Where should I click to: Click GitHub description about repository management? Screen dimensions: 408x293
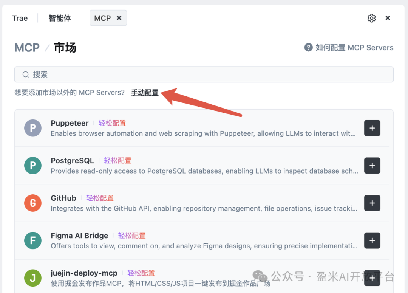204,208
